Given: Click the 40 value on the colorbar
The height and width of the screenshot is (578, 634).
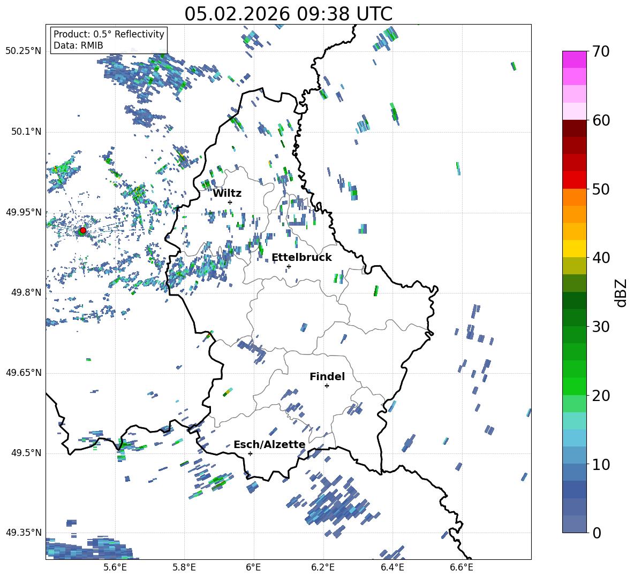Looking at the screenshot, I should (x=601, y=258).
